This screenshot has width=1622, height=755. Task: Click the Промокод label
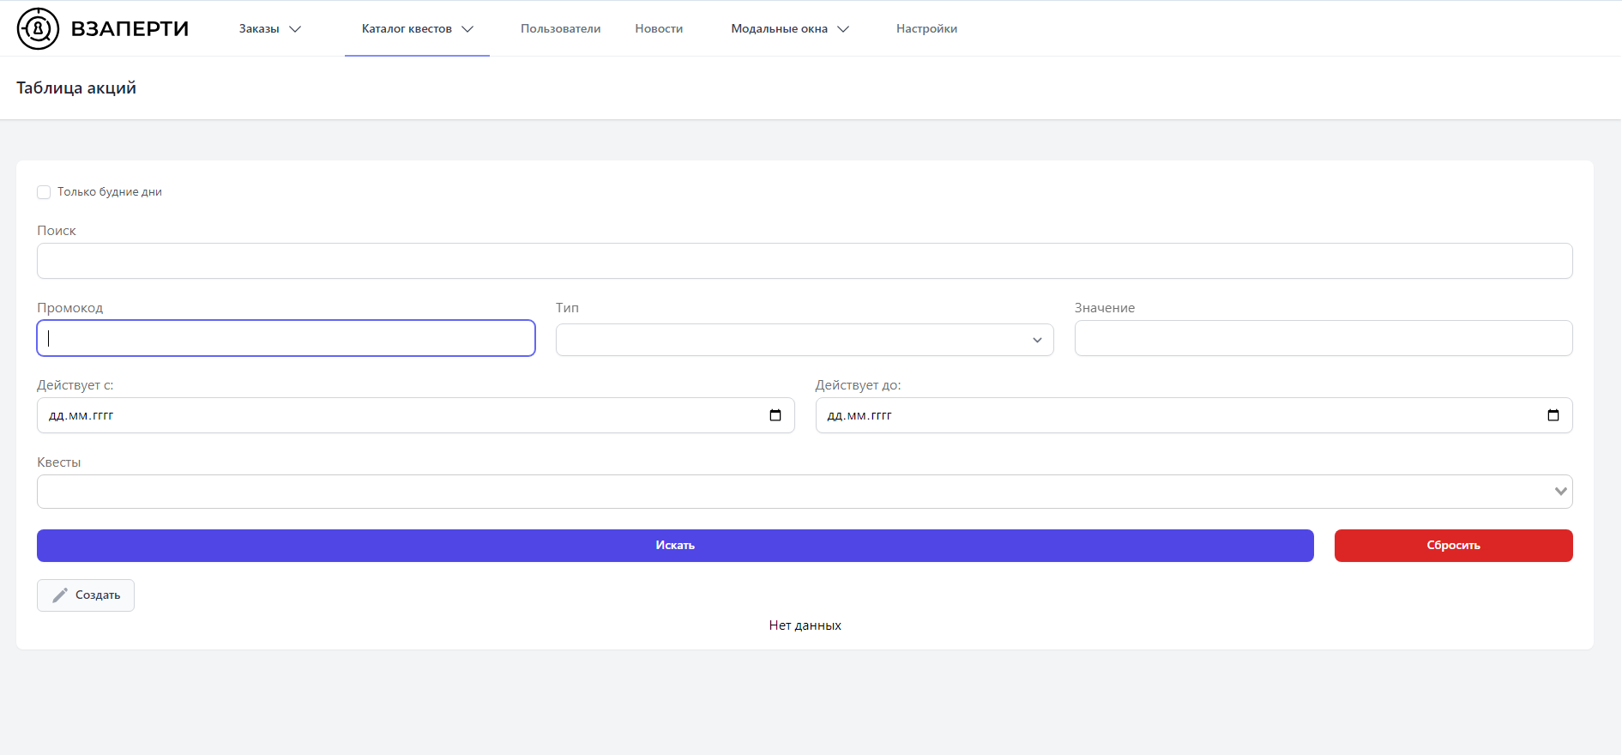pos(69,308)
